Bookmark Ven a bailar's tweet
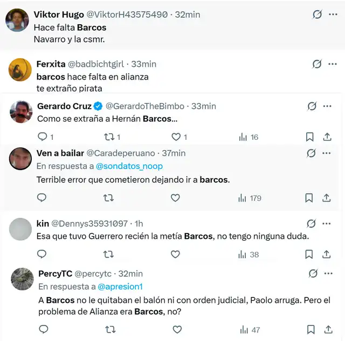 pyautogui.click(x=309, y=198)
